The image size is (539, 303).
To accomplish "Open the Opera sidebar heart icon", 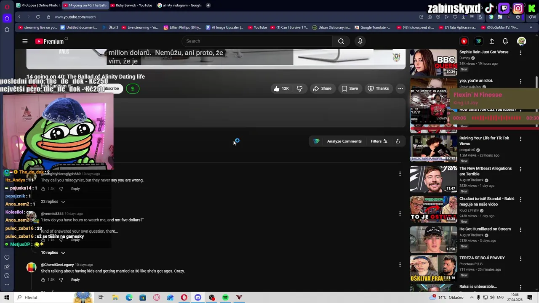I will point(7,258).
